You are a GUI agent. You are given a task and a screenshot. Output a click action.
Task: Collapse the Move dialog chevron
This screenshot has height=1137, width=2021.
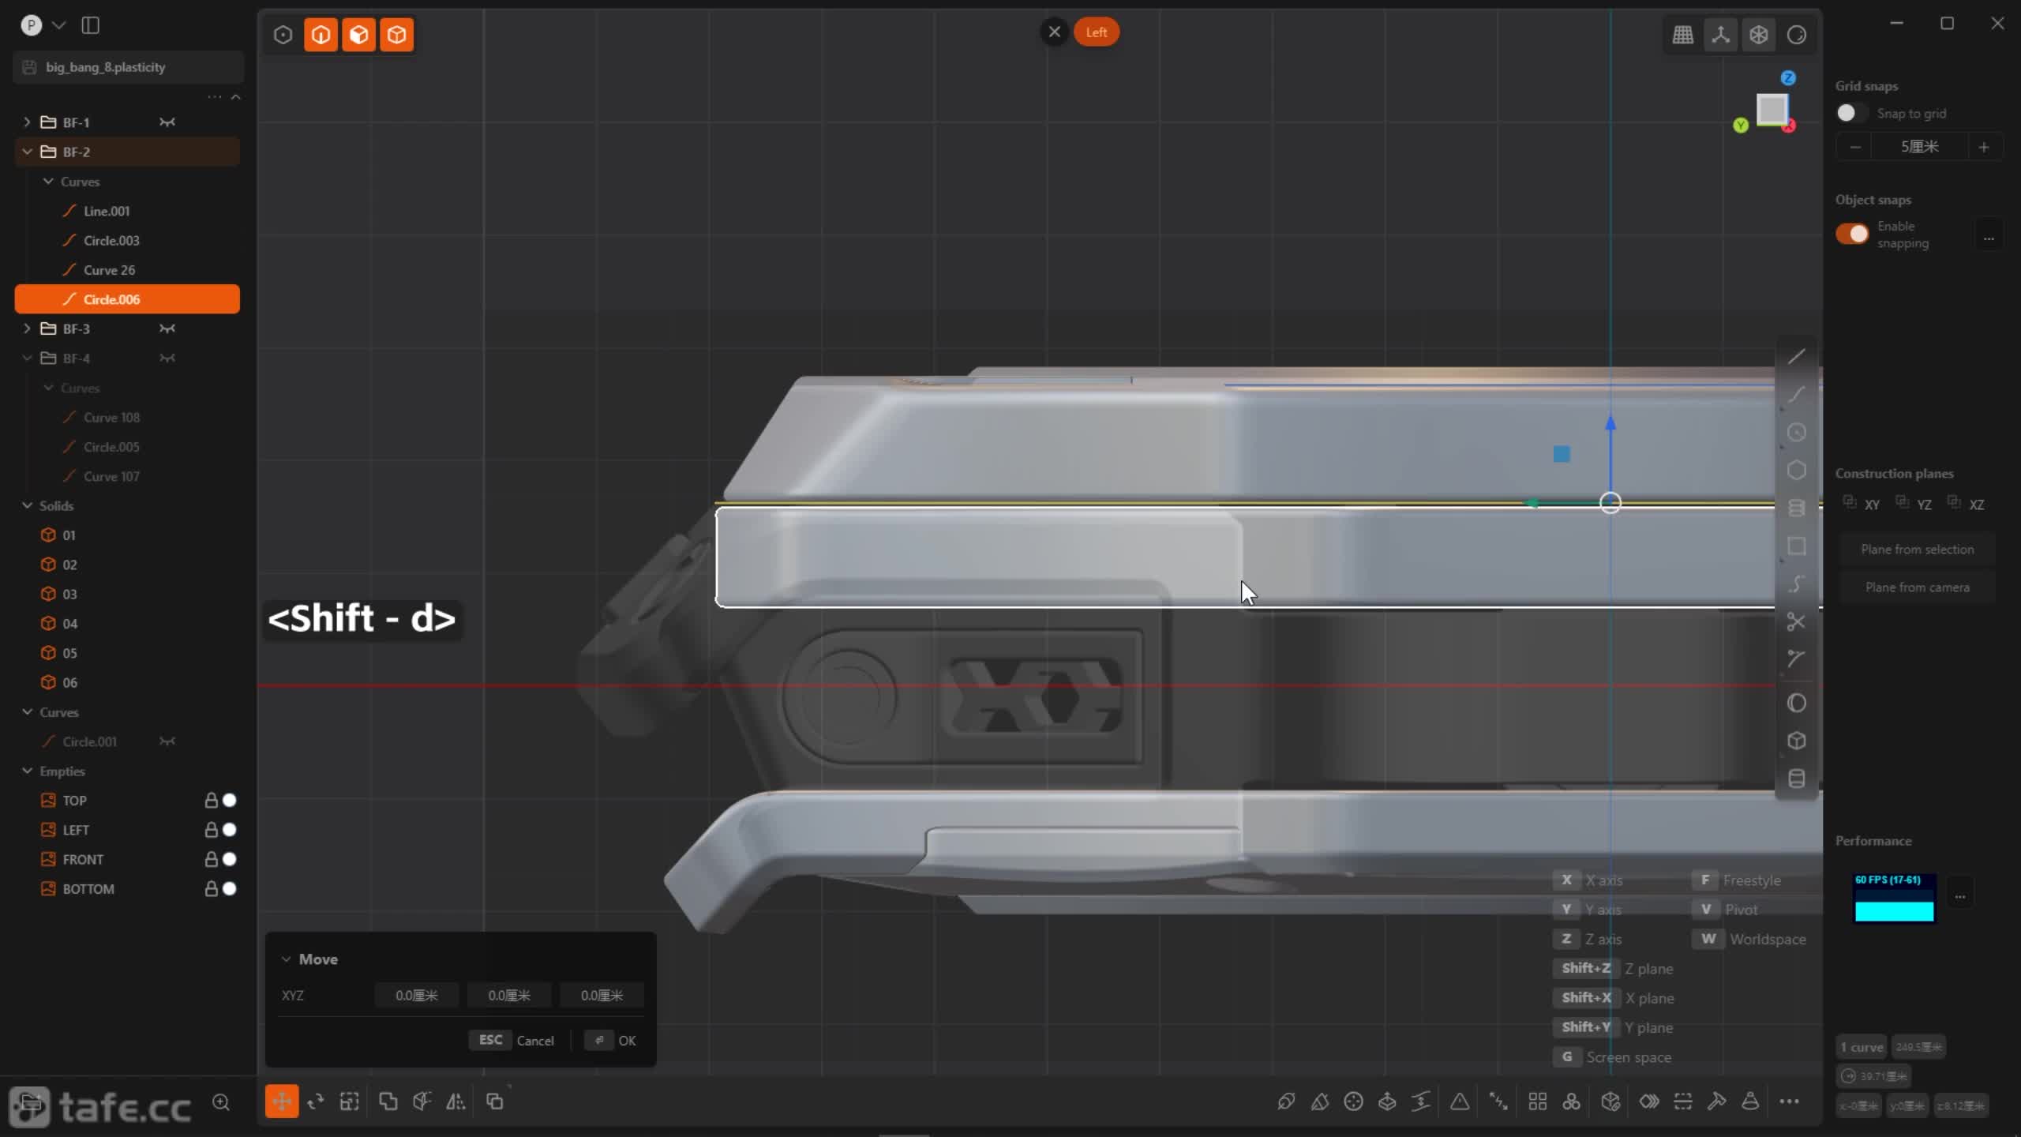tap(286, 959)
